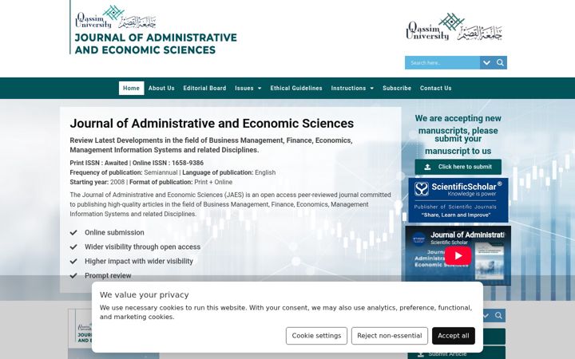Click the 'Frequency of publication: Semiannual' text
This screenshot has height=359, width=575.
[124, 172]
